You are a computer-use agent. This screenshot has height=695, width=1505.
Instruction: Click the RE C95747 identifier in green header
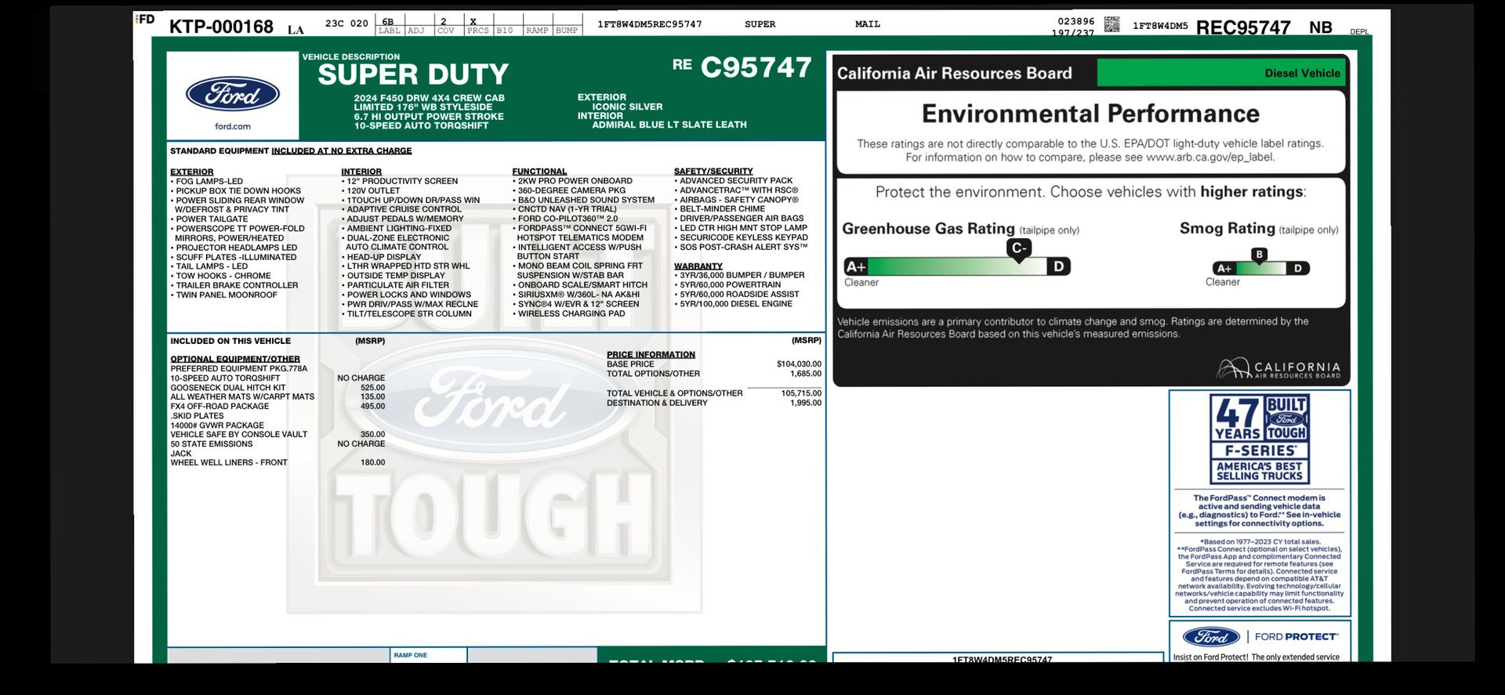742,67
